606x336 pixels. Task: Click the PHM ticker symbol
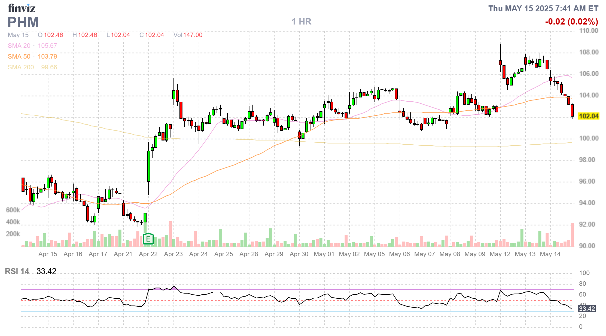click(23, 22)
